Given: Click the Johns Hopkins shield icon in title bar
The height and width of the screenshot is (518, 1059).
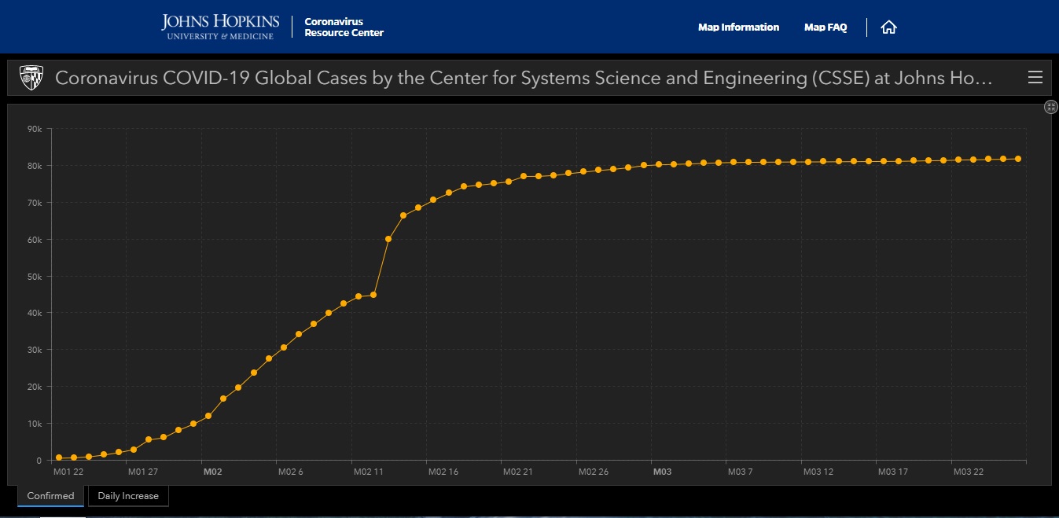Looking at the screenshot, I should coord(31,77).
